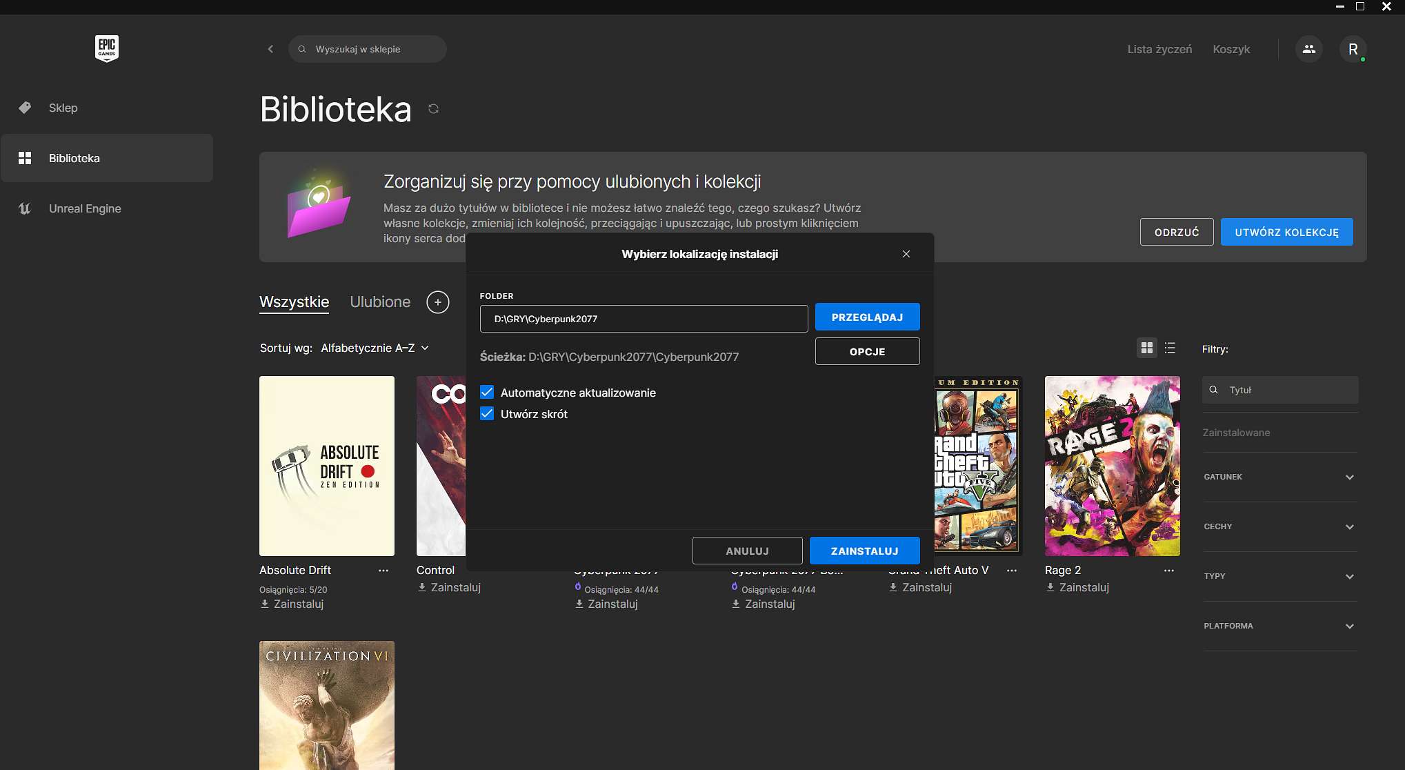Open Rage 2 options menu dots
The image size is (1405, 770).
coord(1169,571)
